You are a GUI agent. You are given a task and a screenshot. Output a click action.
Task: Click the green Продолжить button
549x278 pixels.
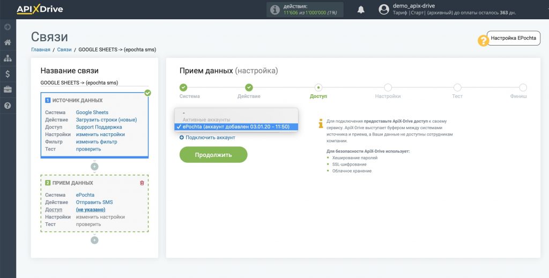213,155
